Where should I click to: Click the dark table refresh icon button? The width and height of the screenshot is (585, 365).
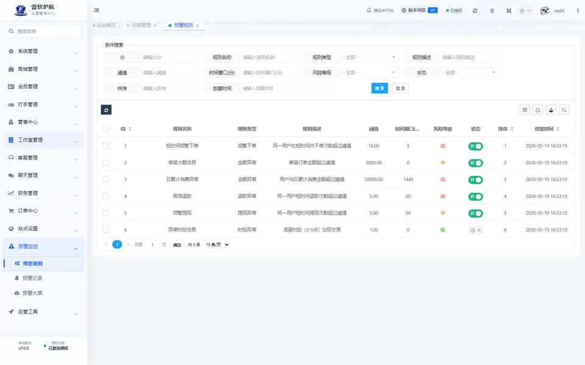point(106,110)
